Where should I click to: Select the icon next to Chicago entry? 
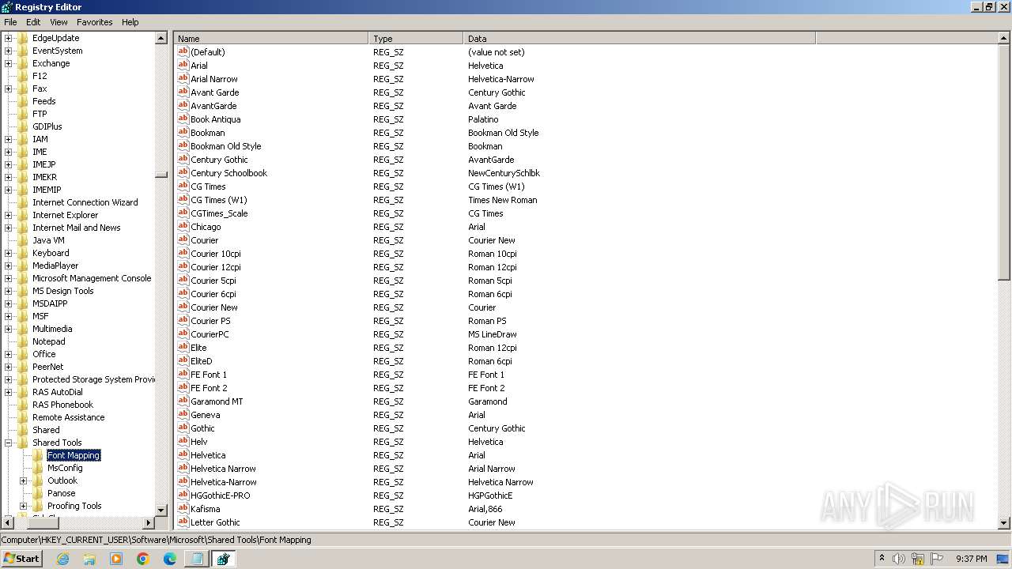click(183, 227)
